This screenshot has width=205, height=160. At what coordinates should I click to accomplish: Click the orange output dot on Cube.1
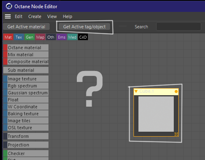[176, 91]
